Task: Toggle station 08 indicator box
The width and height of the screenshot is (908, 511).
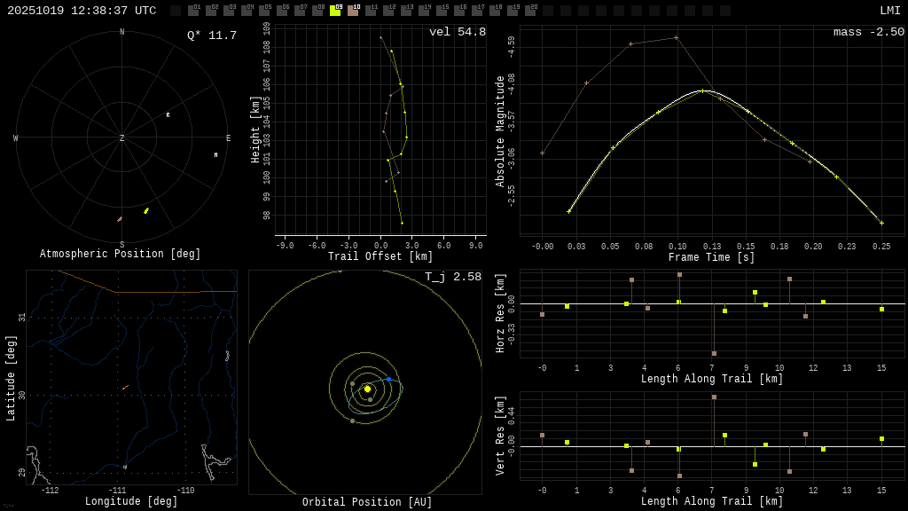Action: 317,11
